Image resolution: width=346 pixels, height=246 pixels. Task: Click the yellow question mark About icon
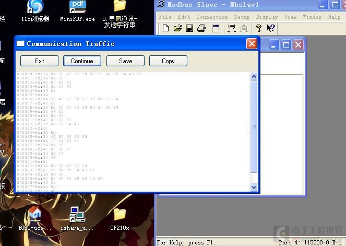pos(259,28)
